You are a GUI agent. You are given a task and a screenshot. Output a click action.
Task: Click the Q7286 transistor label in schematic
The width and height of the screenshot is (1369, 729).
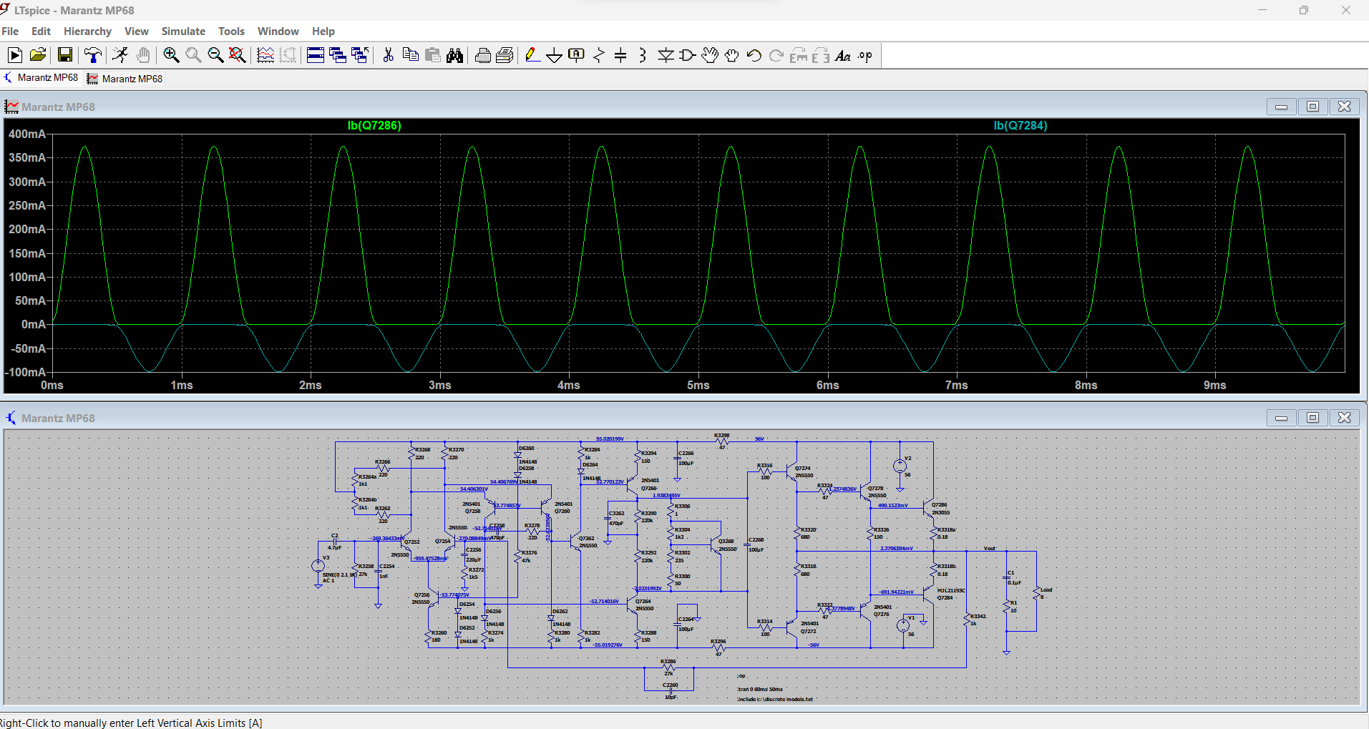click(x=939, y=505)
